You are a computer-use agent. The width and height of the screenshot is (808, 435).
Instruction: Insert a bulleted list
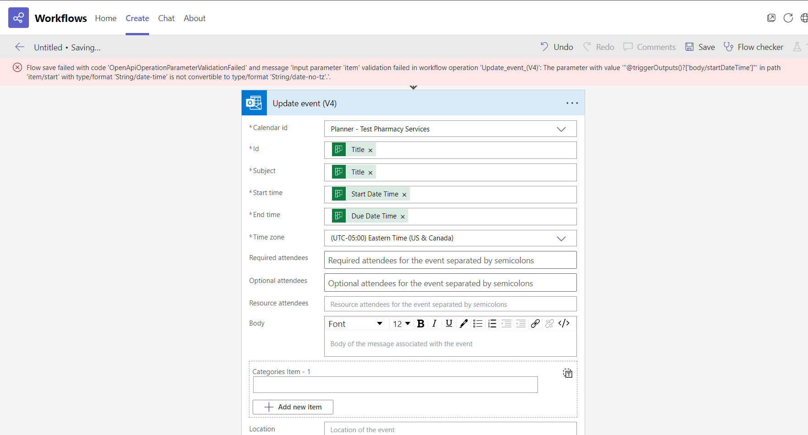coord(478,324)
